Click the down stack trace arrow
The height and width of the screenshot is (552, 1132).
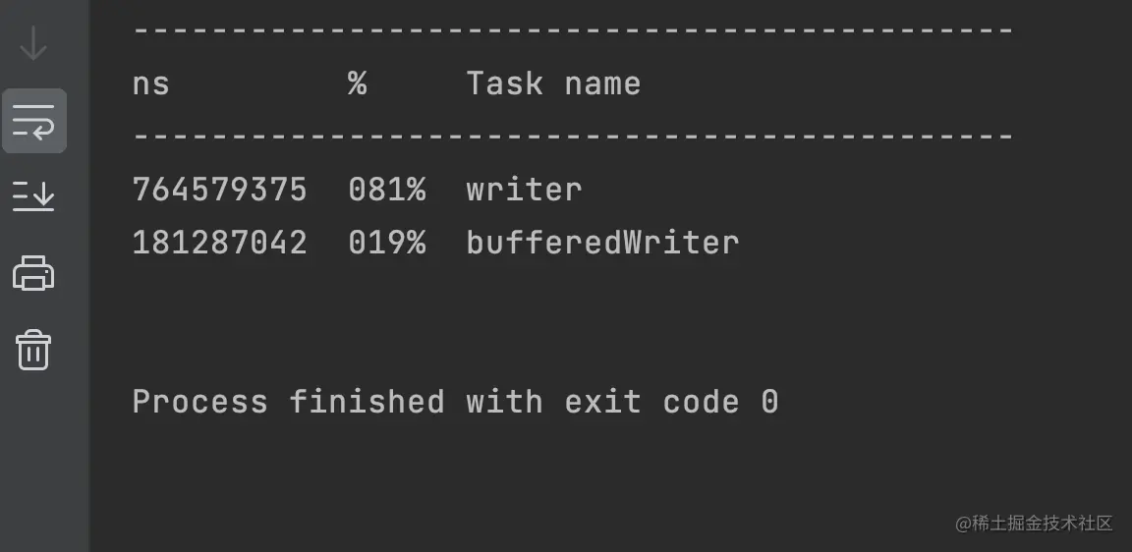[33, 43]
